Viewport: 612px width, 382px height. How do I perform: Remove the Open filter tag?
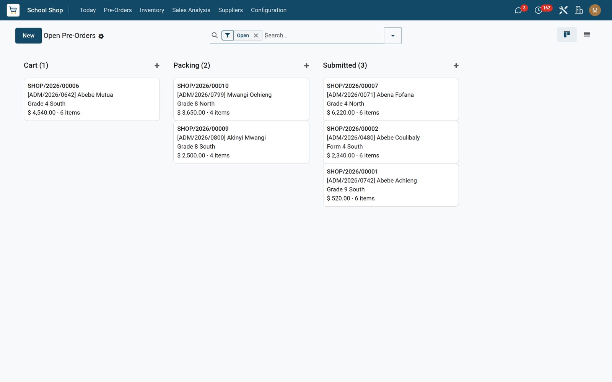(256, 36)
